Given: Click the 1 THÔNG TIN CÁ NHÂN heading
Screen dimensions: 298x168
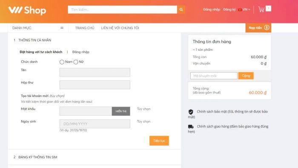Looking at the screenshot, I should point(32,40).
